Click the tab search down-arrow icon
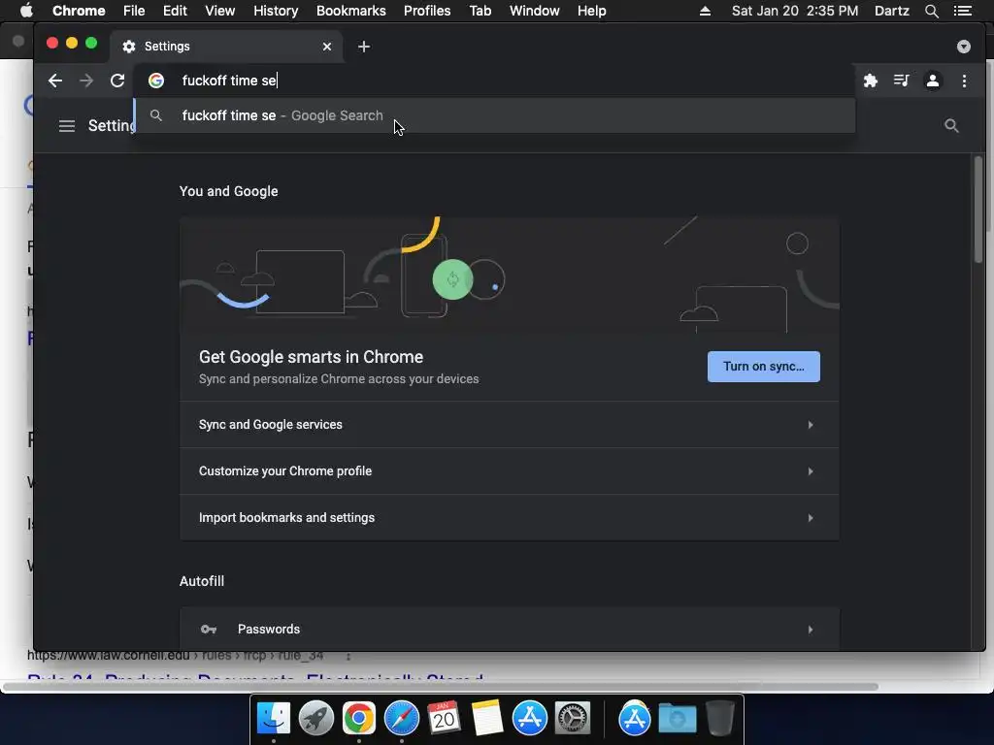994x745 pixels. (964, 47)
